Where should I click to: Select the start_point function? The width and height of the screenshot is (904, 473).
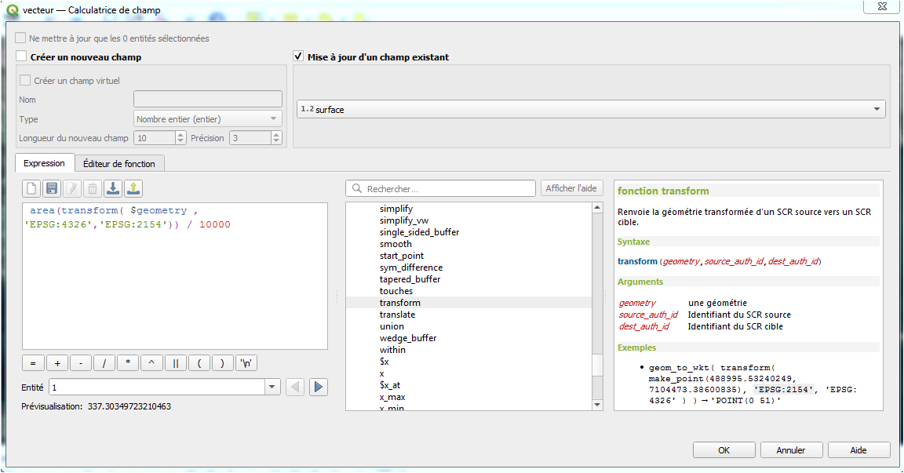pos(401,256)
